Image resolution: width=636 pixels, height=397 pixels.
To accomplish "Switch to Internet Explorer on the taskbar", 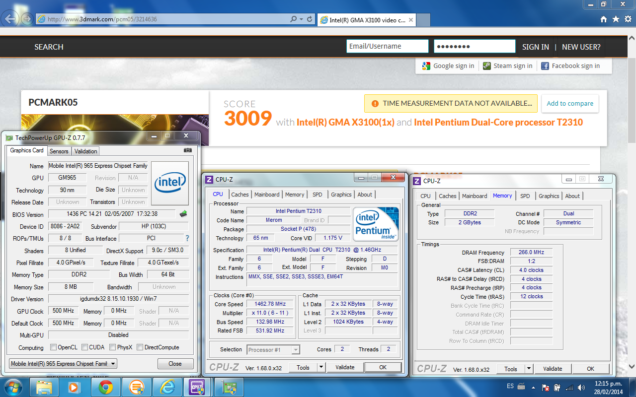I will point(166,387).
